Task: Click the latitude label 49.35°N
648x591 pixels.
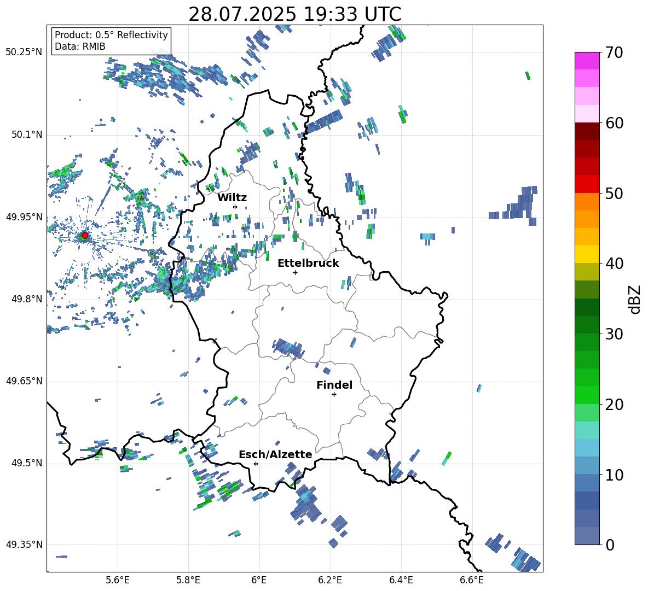Action: coord(24,545)
